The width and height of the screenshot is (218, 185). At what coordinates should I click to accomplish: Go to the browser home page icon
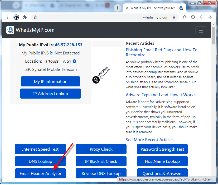tap(185, 17)
